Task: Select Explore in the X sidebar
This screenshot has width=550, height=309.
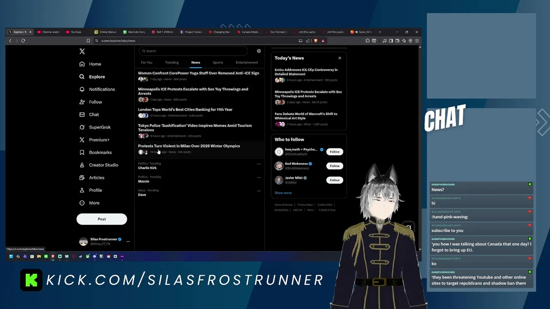Action: click(92, 77)
